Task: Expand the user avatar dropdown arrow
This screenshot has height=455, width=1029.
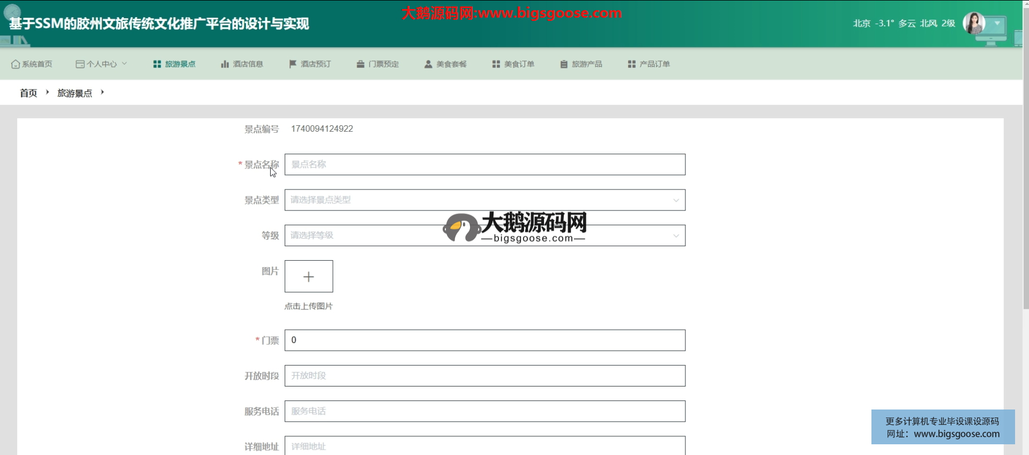Action: [x=997, y=24]
